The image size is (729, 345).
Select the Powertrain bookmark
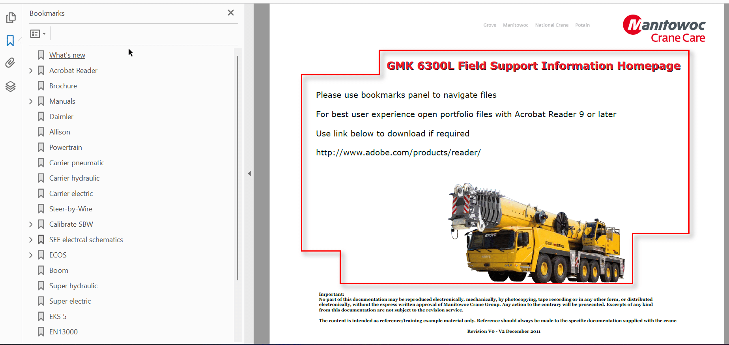[65, 147]
